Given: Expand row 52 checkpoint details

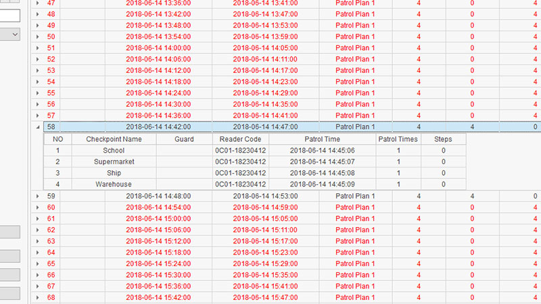Looking at the screenshot, I should [x=37, y=59].
